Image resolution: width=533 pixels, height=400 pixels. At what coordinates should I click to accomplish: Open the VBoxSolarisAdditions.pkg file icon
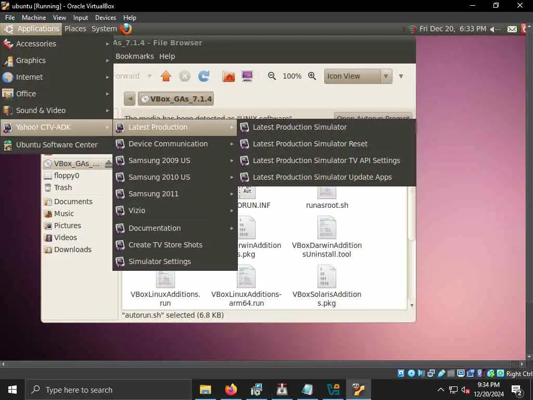point(327,277)
